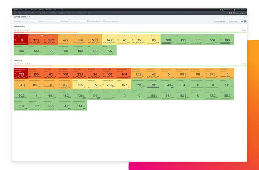Click the Filter services input field

(29, 21)
